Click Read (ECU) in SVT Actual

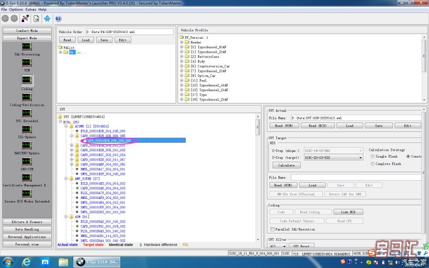(x=318, y=126)
